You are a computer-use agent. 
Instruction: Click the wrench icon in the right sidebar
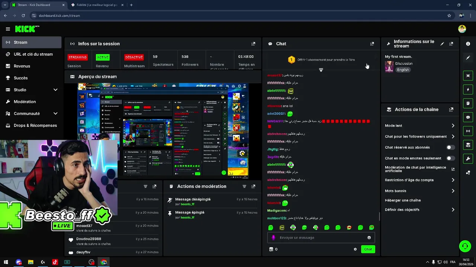pos(468,159)
